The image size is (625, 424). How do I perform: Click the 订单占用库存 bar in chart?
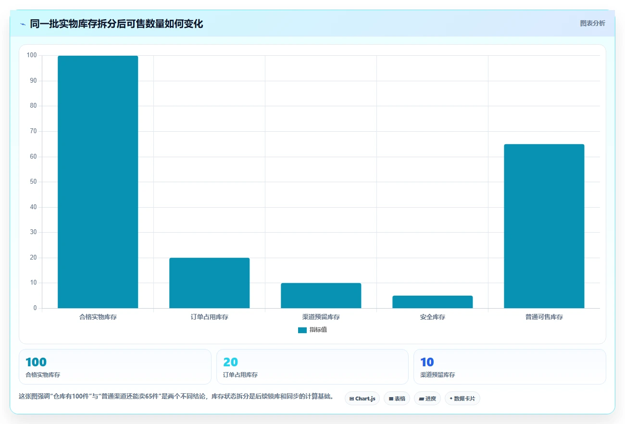point(209,283)
